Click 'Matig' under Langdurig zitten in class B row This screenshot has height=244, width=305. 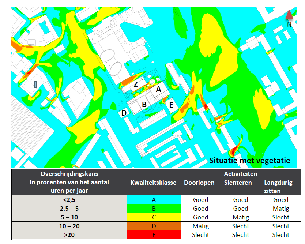pyautogui.click(x=281, y=209)
